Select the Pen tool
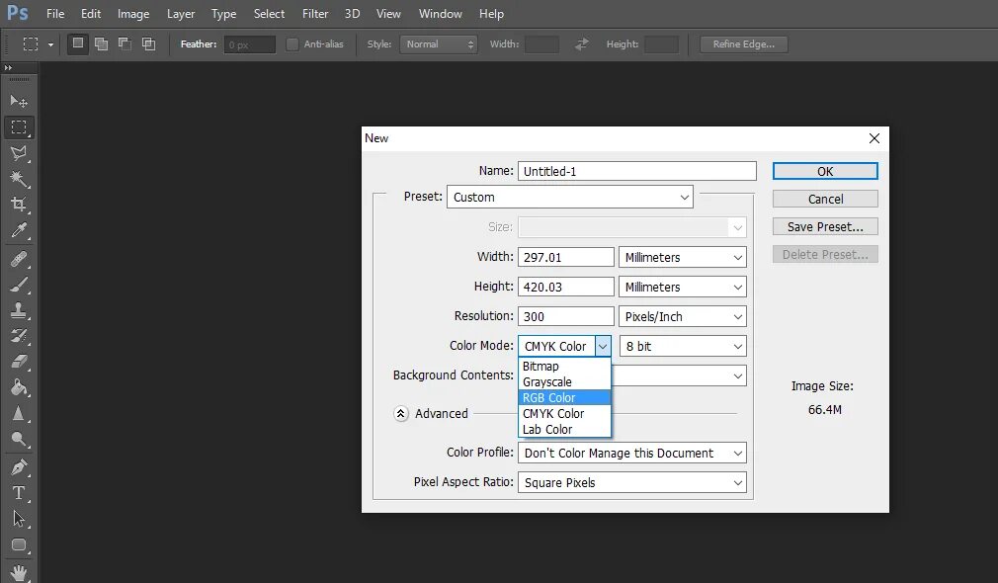This screenshot has height=583, width=998. (19, 467)
